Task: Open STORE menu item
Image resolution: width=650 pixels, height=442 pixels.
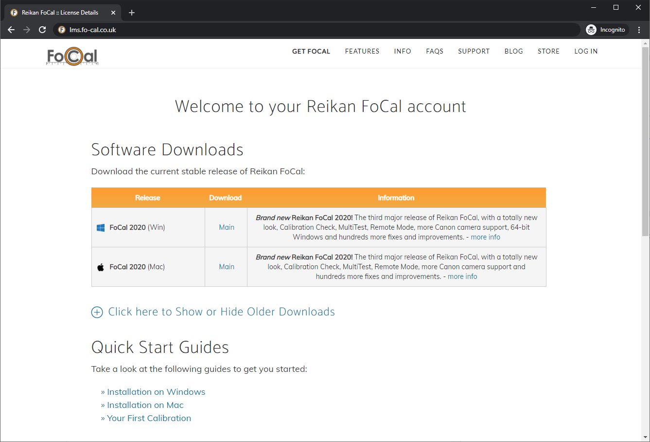Action: click(x=548, y=51)
